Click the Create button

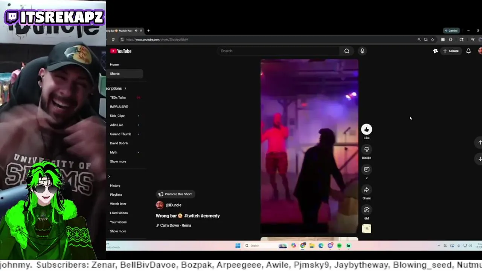(451, 51)
